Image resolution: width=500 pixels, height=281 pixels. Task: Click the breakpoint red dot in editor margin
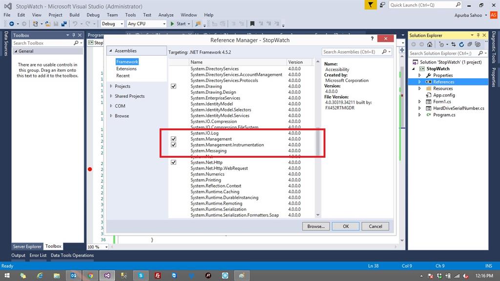(90, 169)
